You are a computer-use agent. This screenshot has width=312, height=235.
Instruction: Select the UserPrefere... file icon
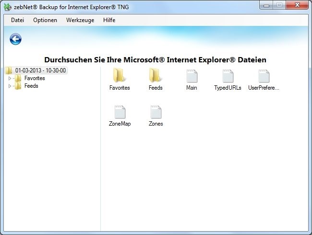[x=264, y=76]
